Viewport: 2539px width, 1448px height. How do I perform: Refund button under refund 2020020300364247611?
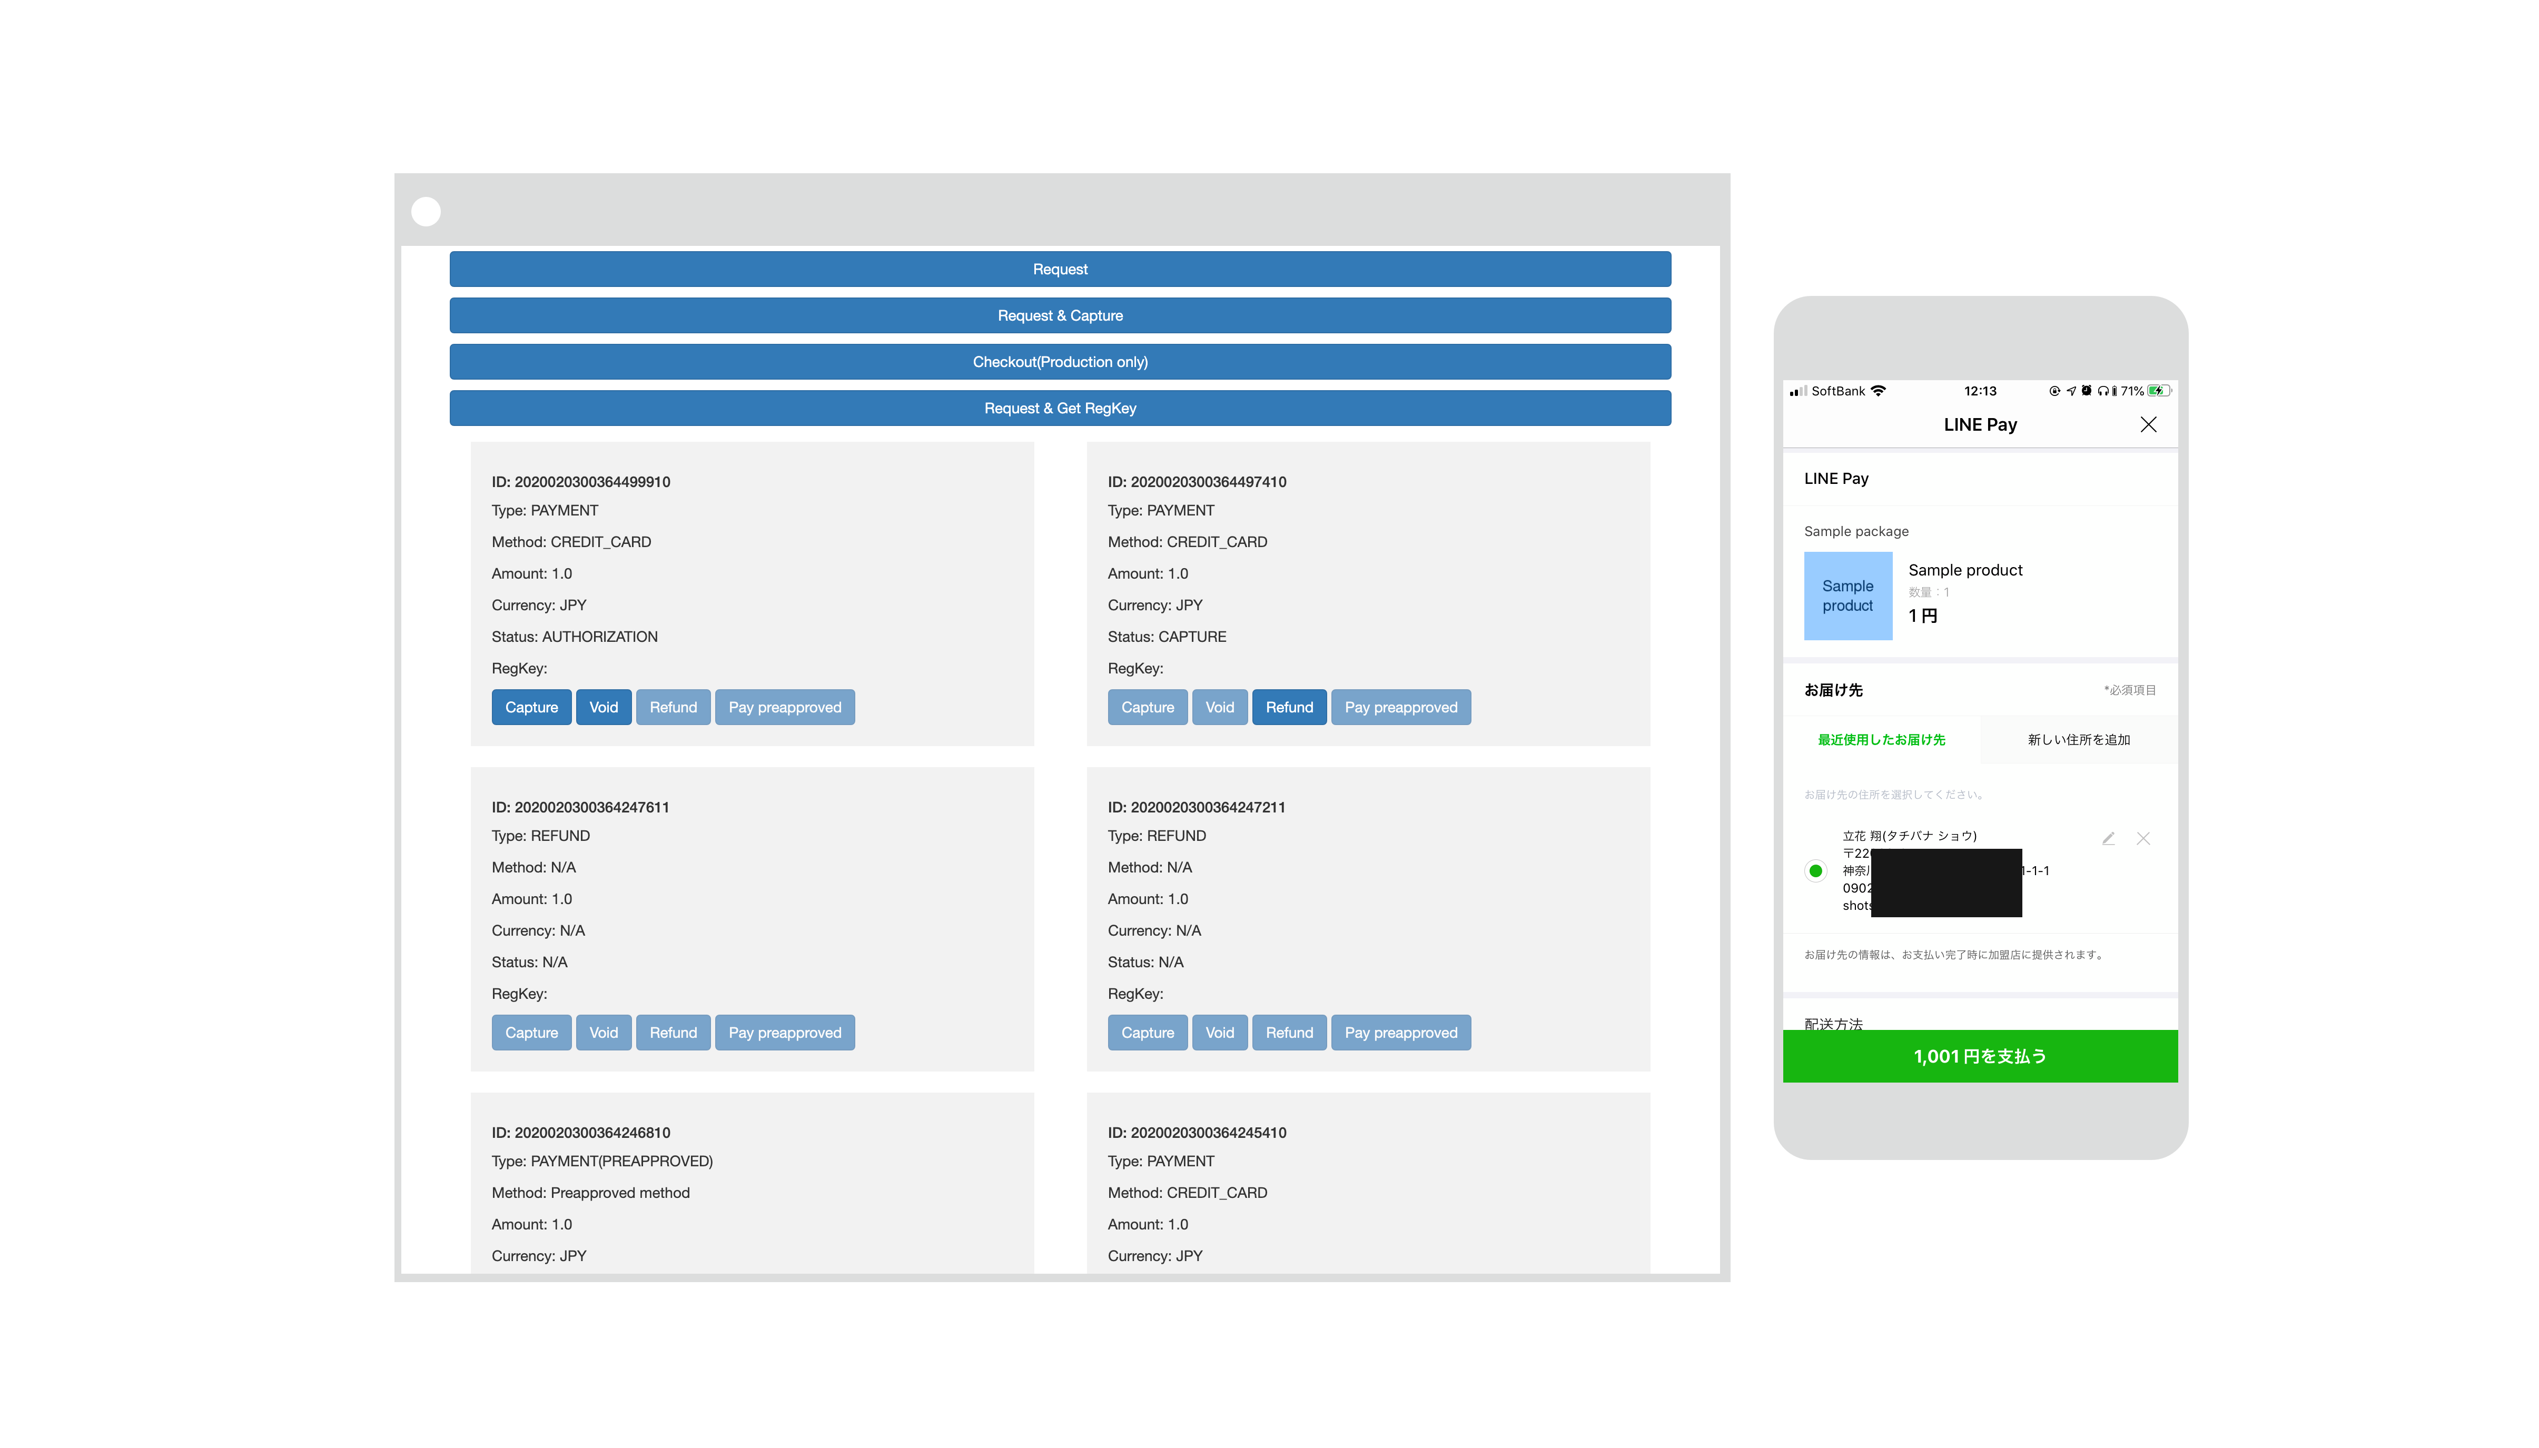(673, 1033)
